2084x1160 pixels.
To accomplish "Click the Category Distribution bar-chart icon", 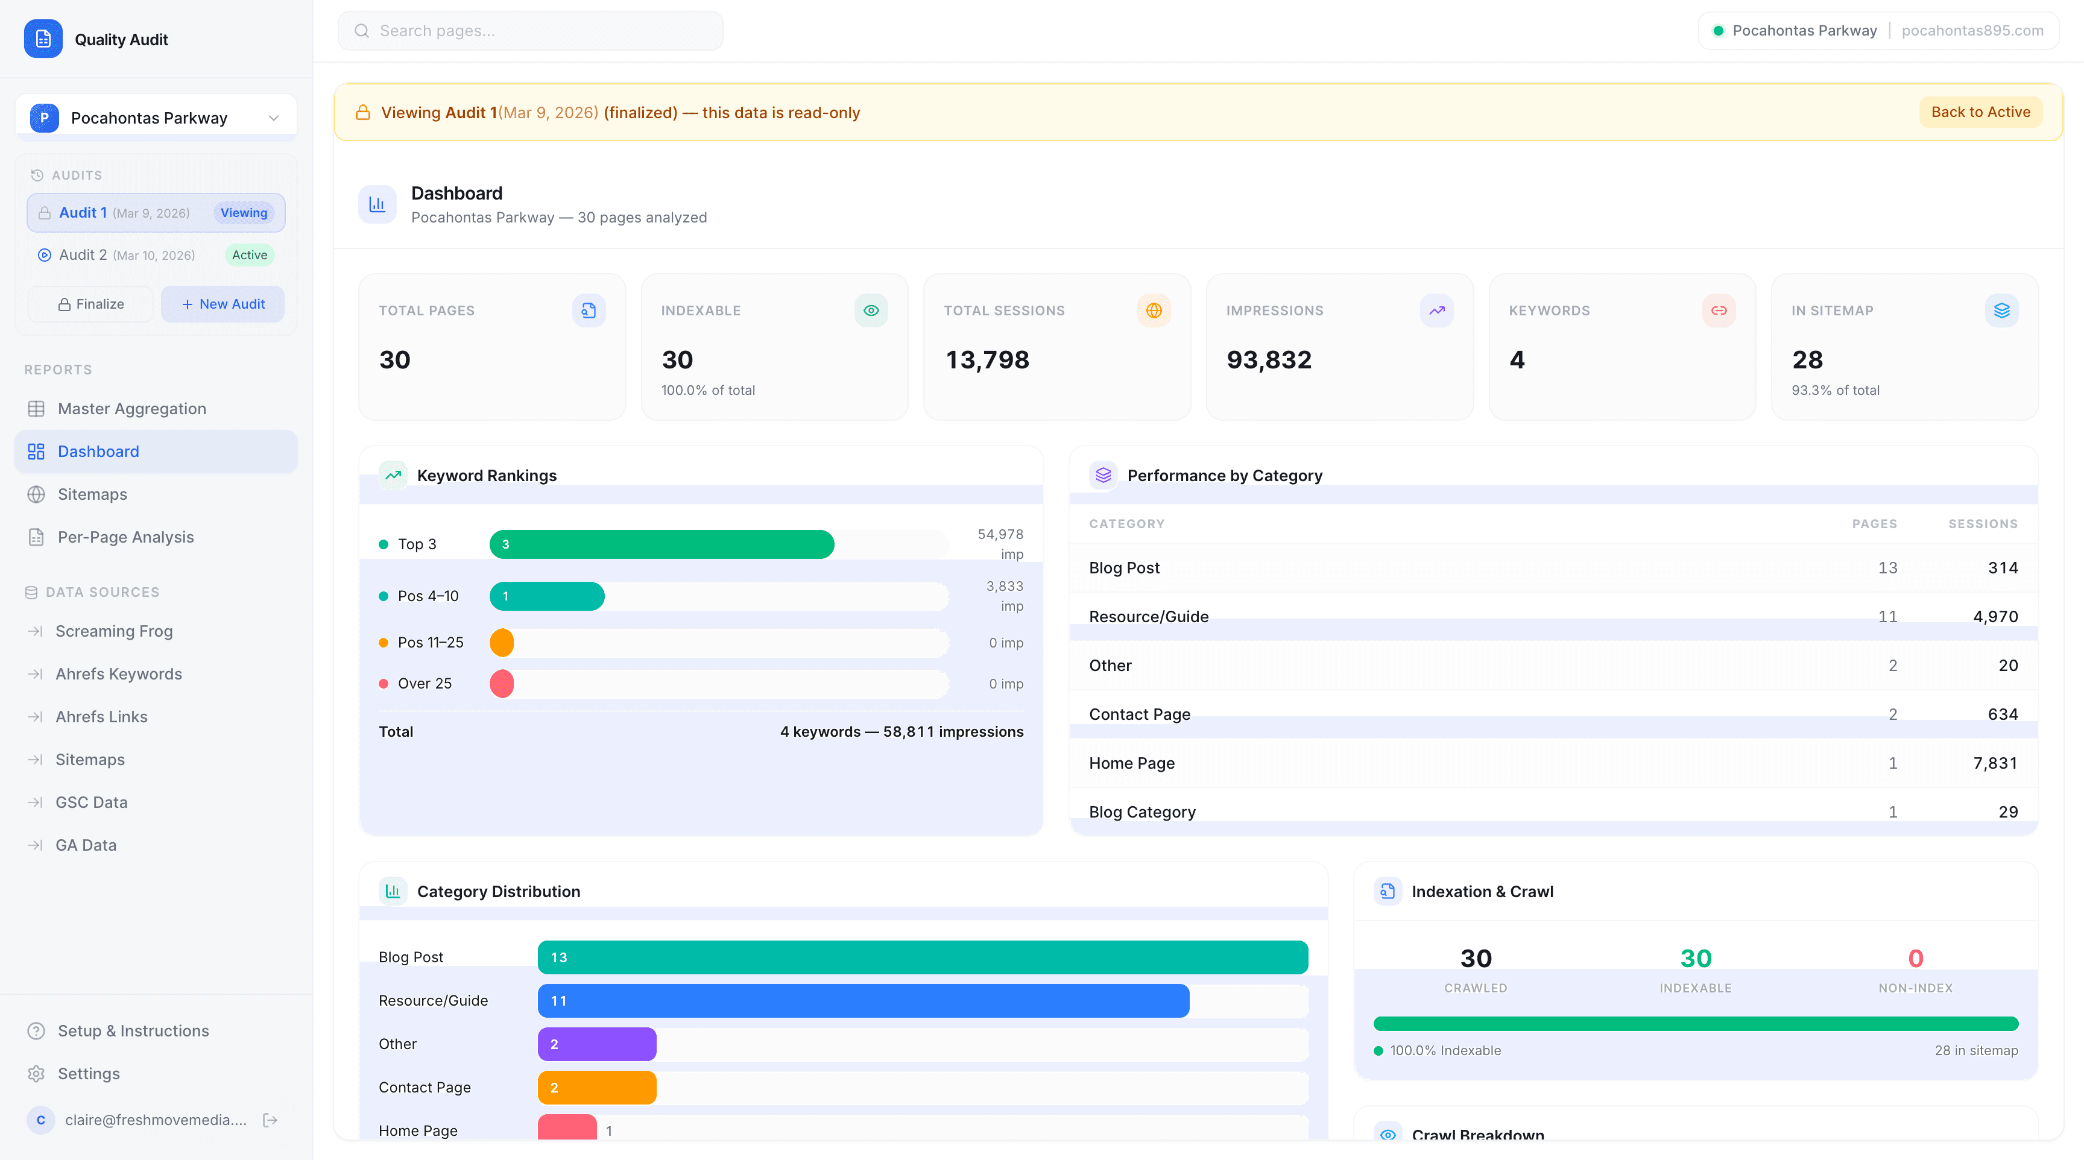I will pos(393,892).
